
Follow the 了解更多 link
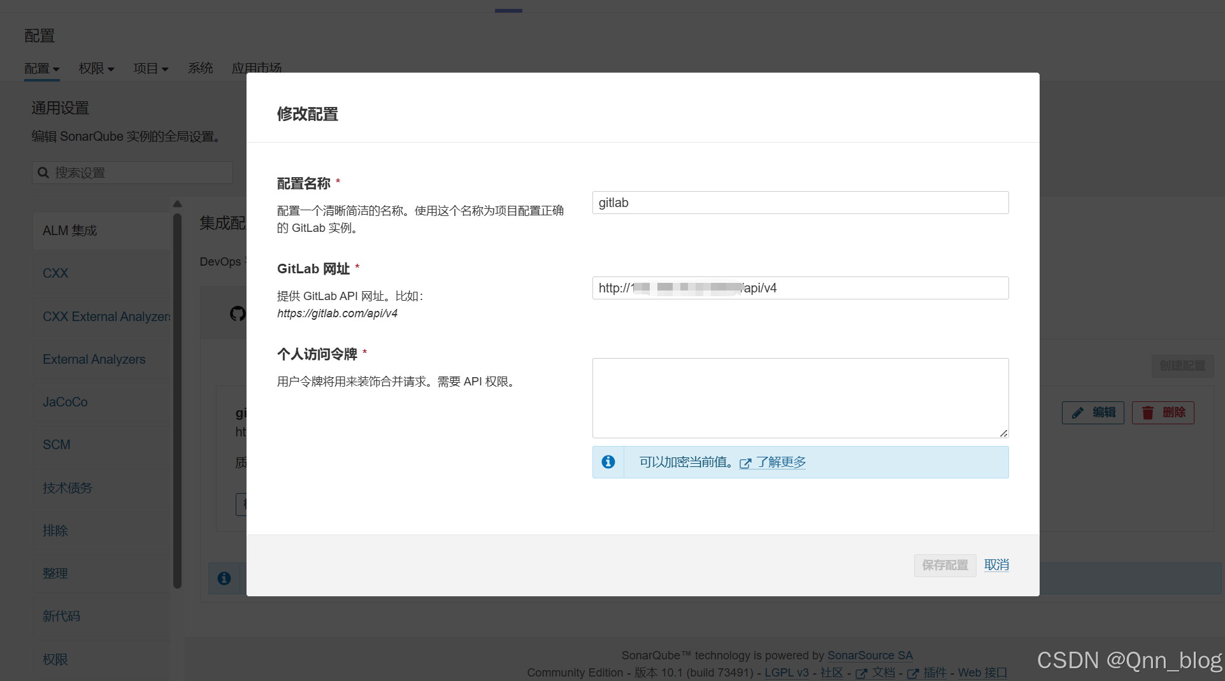click(x=781, y=462)
